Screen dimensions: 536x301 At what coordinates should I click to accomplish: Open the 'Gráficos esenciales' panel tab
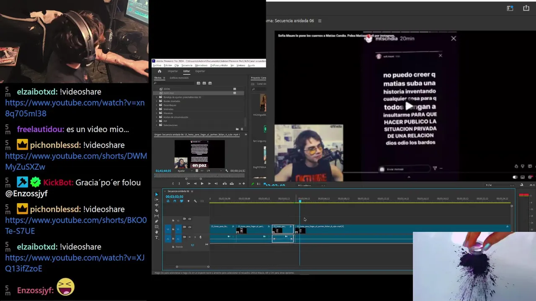pos(179,78)
